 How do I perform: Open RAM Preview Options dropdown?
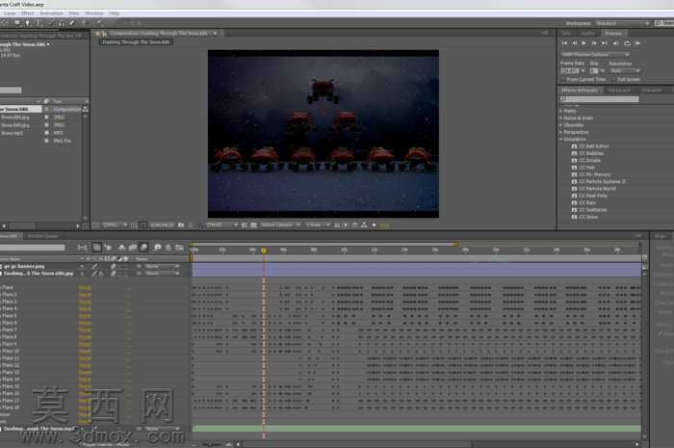click(x=595, y=55)
